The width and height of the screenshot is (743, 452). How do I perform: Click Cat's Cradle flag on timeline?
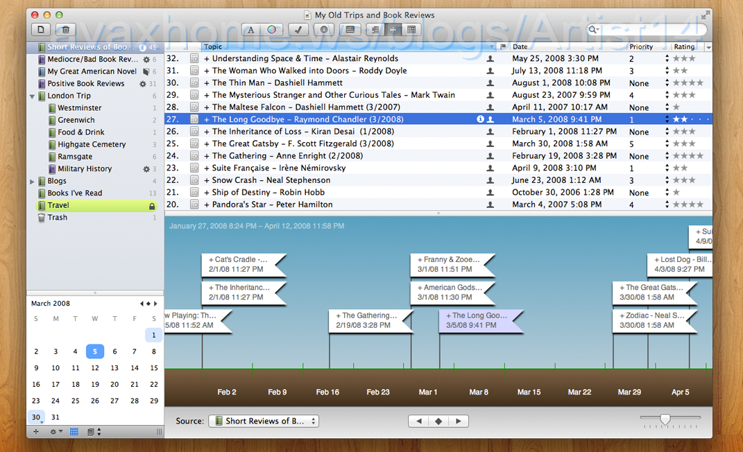pyautogui.click(x=244, y=265)
